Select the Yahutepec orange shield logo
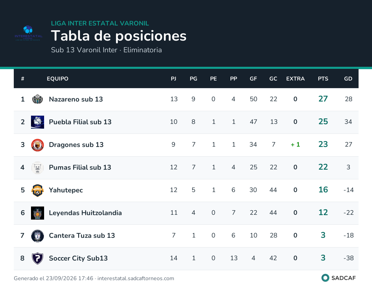 38,190
